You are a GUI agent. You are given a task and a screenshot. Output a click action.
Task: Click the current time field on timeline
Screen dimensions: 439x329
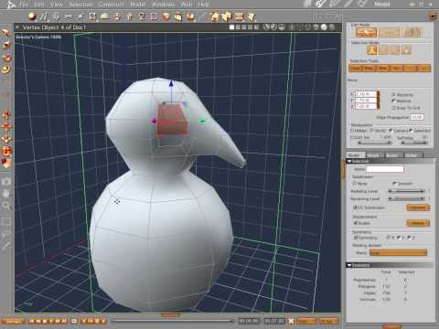(249, 321)
